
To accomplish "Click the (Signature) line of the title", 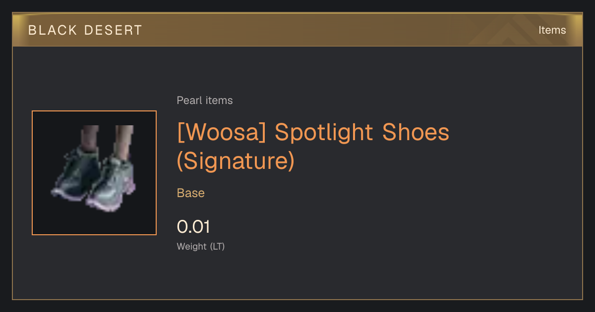I will click(x=236, y=161).
